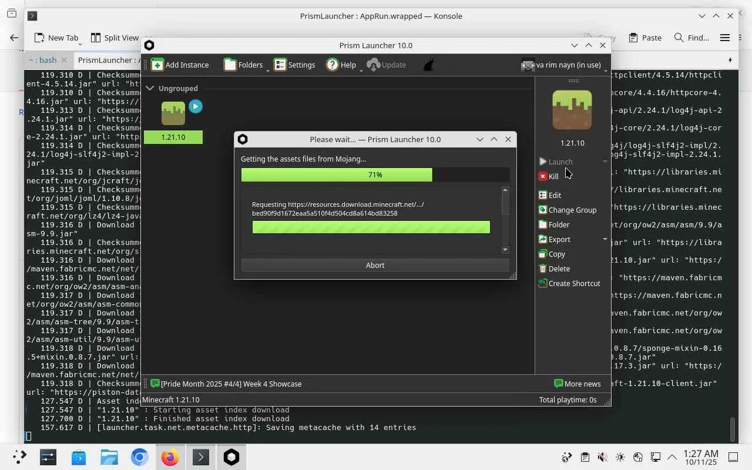Click Edit in the instance sidebar
The height and width of the screenshot is (470, 752).
(x=550, y=195)
